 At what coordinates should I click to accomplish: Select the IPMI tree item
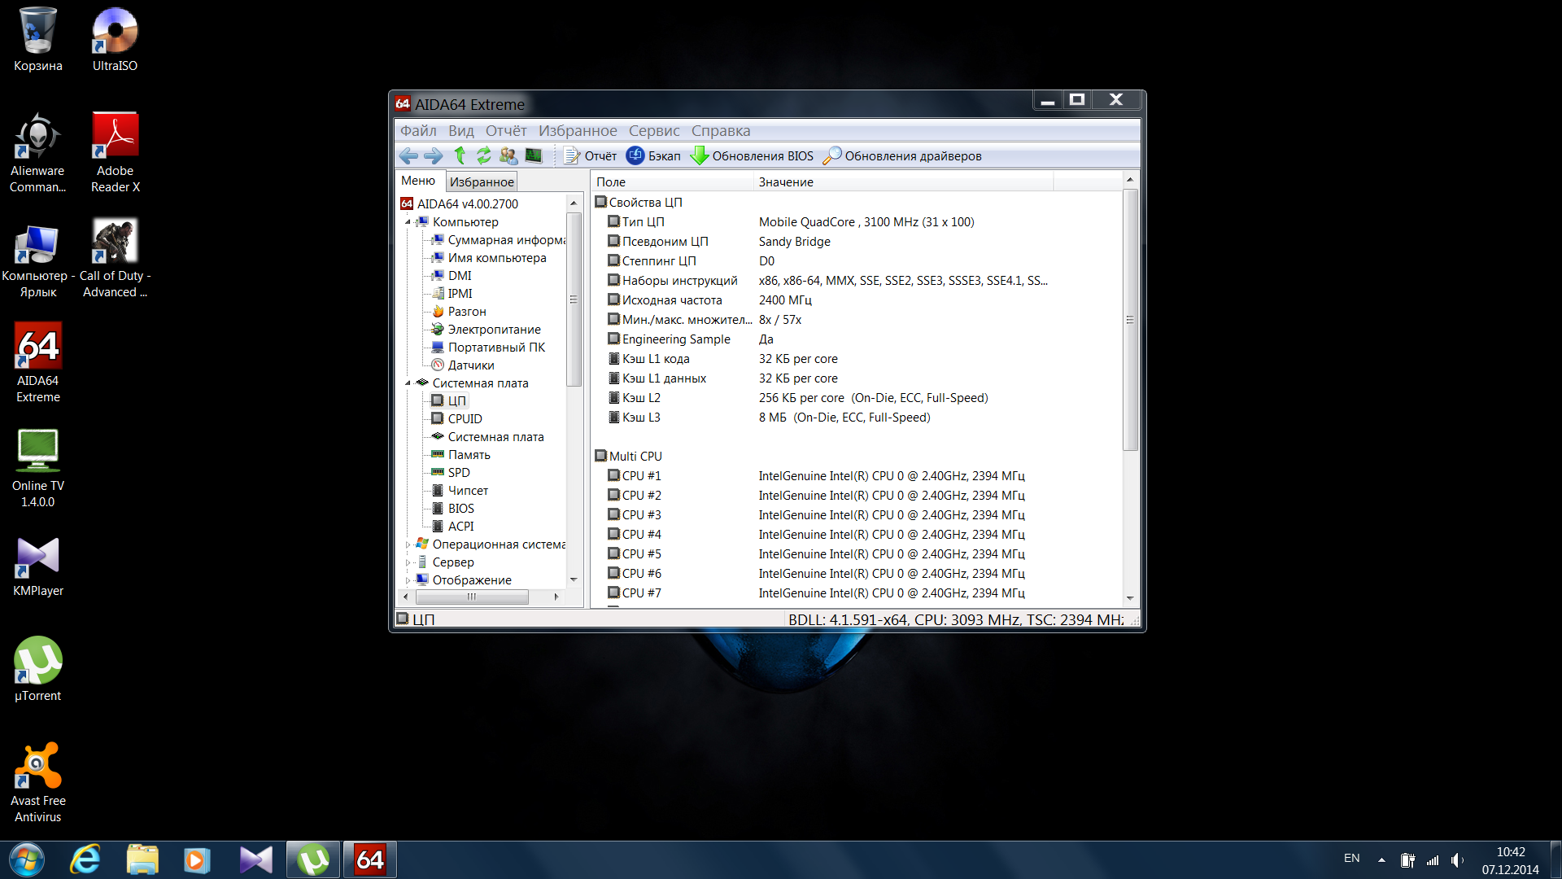[452, 294]
